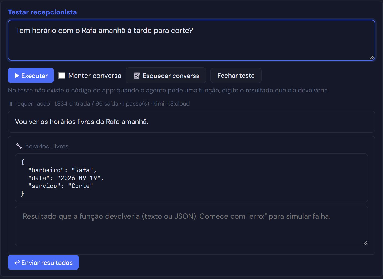The image size is (383, 279).
Task: Click the Testar recepcionista heading
Action: (42, 12)
